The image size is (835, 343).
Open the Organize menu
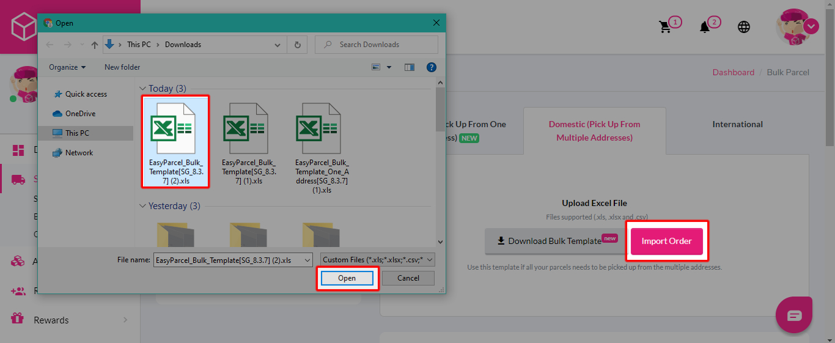click(67, 67)
